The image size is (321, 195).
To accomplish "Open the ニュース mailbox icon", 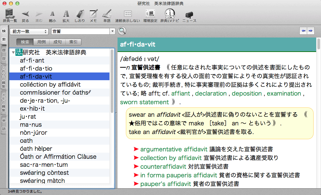I will coord(189,15).
